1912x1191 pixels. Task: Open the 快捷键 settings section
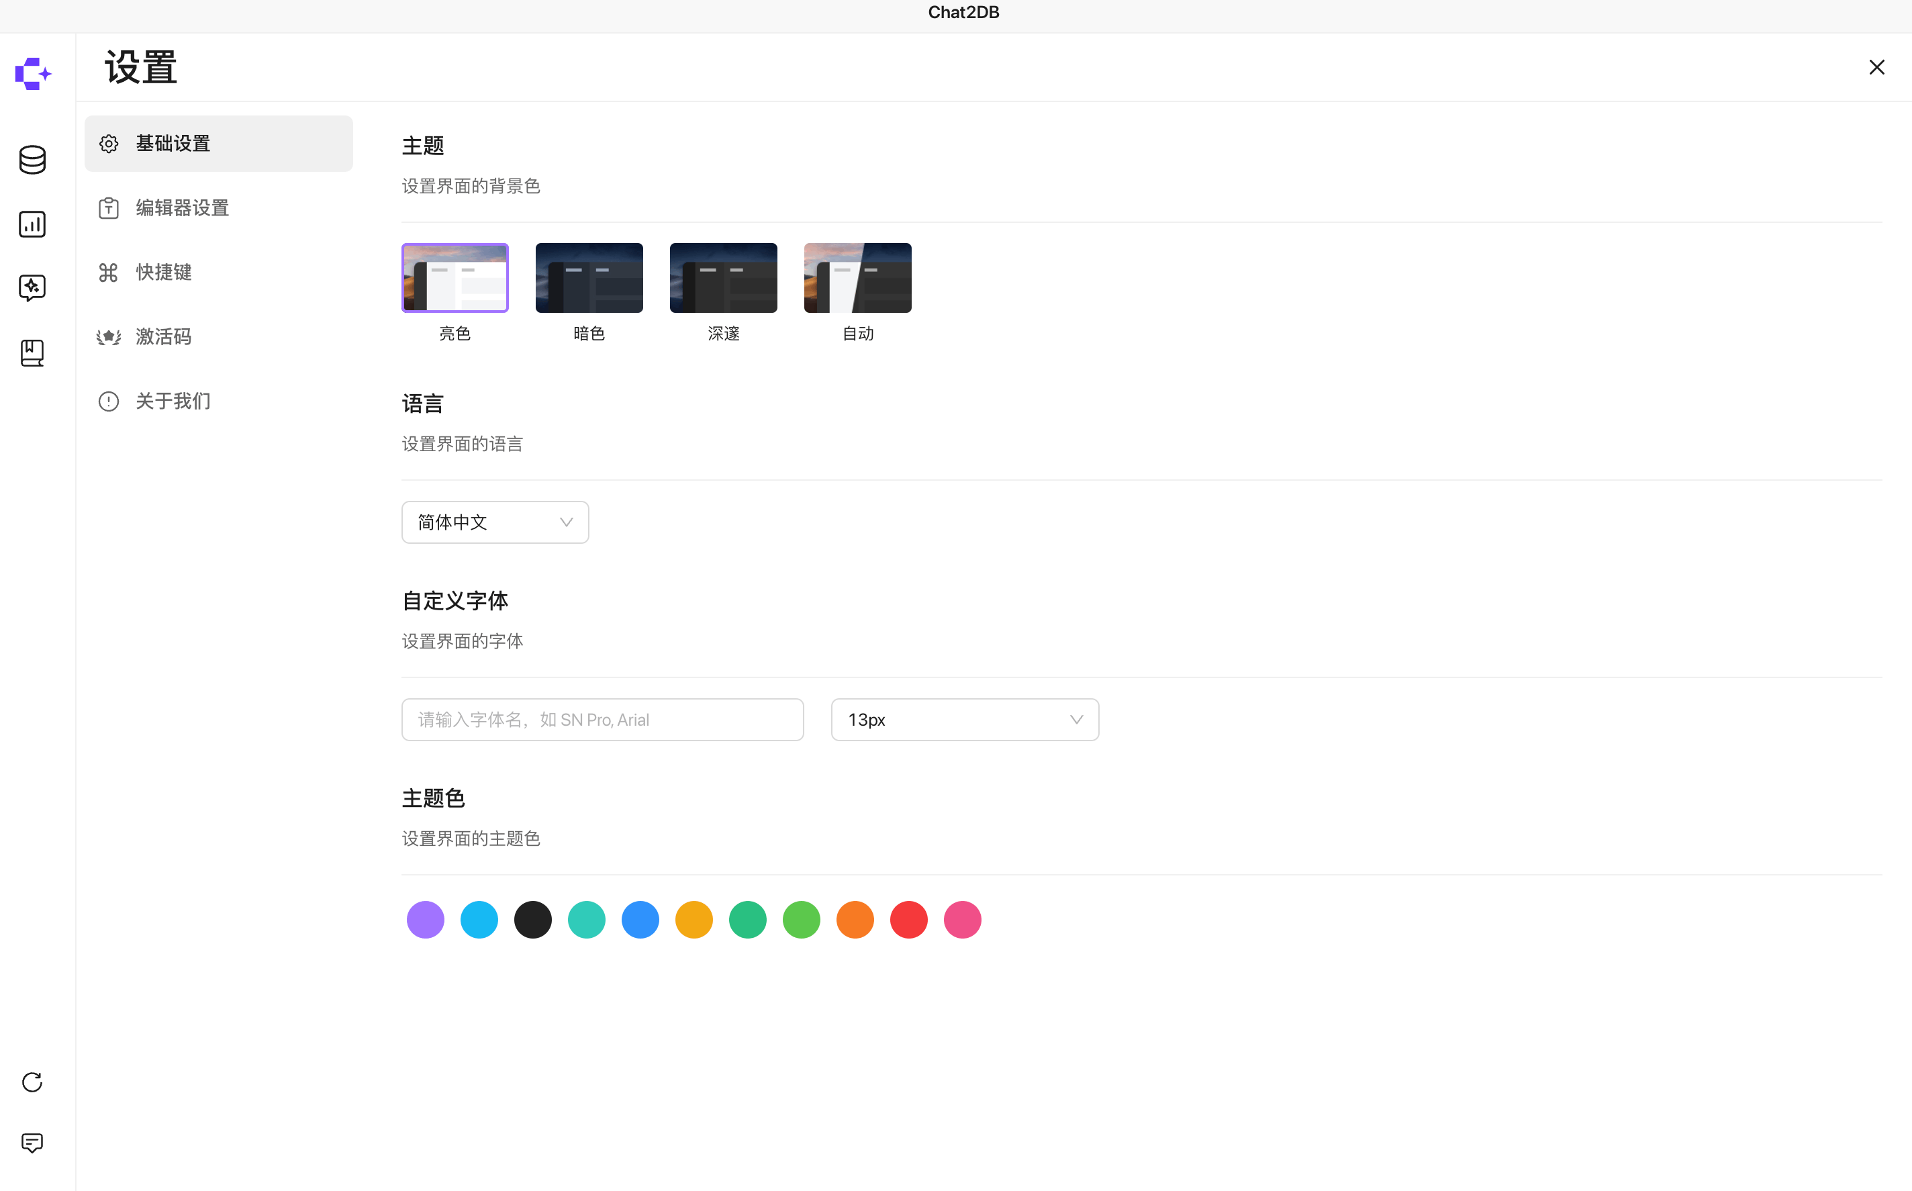point(163,272)
